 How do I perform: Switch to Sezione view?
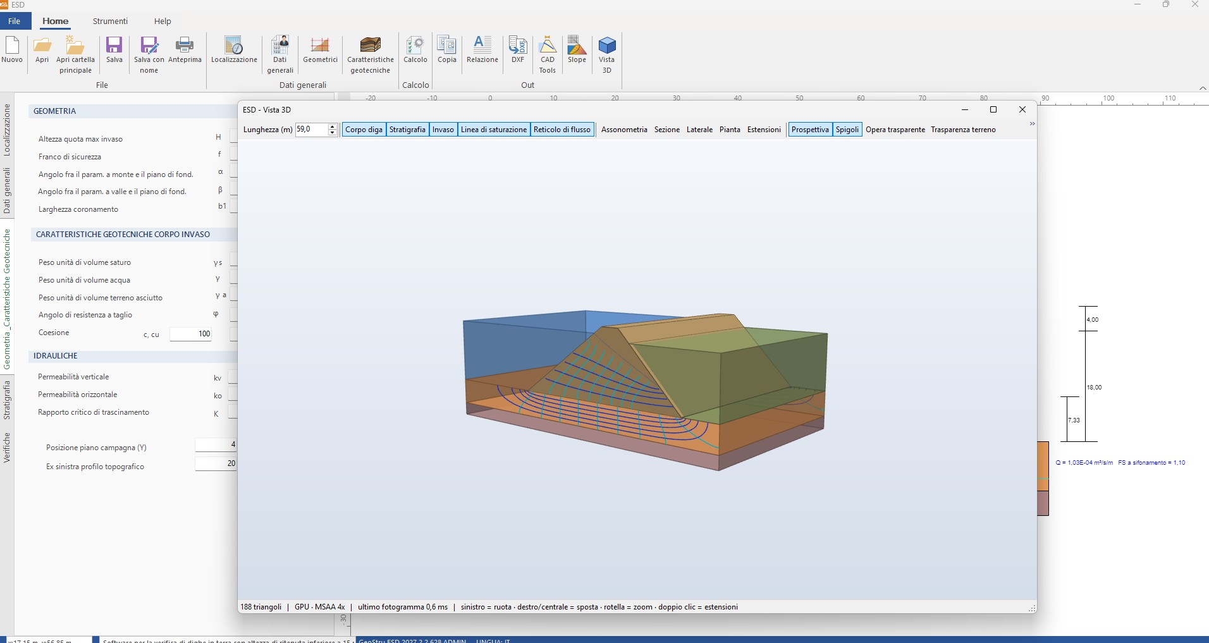click(667, 130)
